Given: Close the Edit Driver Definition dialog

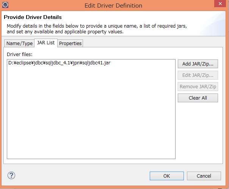Looking at the screenshot, I should point(220,4).
